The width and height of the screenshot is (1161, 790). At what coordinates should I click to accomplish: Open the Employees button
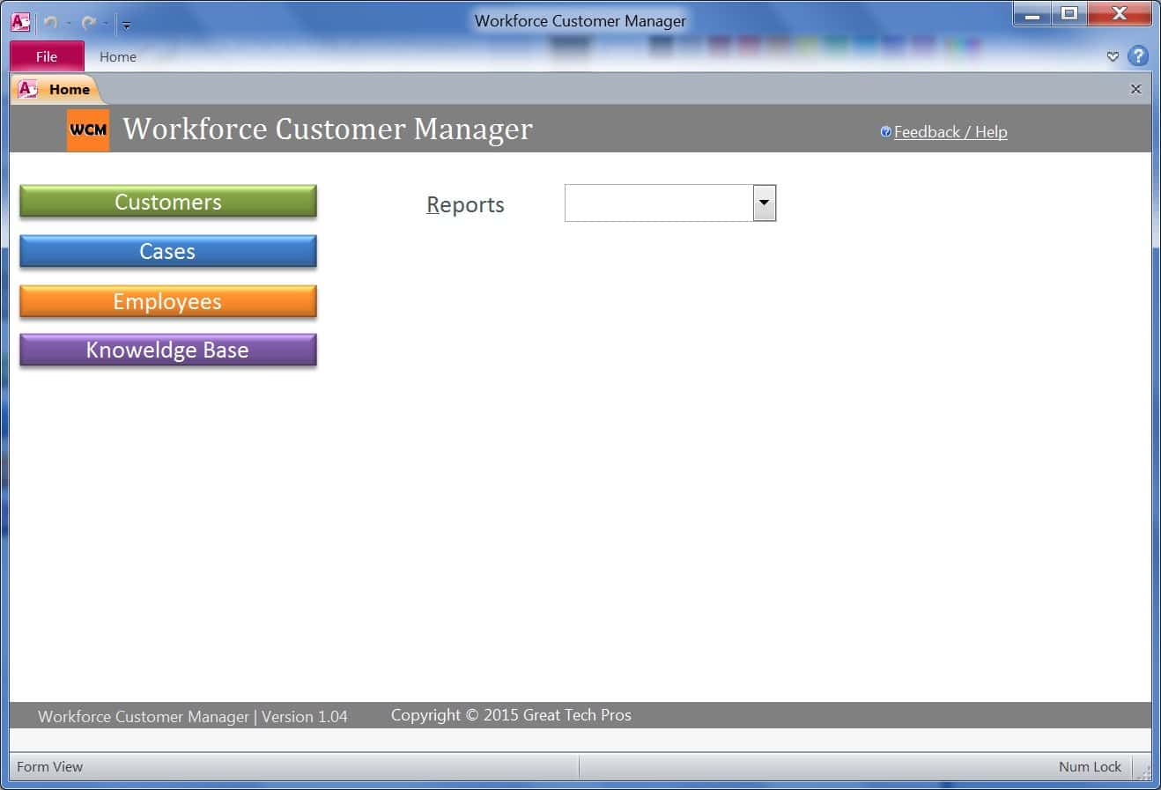pos(168,301)
